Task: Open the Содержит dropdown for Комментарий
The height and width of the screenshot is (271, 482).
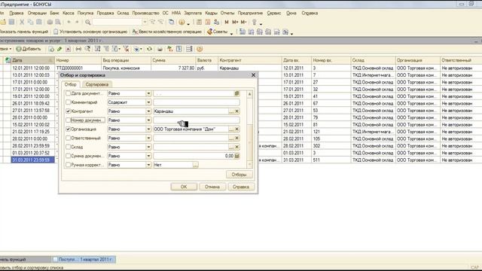Action: click(148, 102)
